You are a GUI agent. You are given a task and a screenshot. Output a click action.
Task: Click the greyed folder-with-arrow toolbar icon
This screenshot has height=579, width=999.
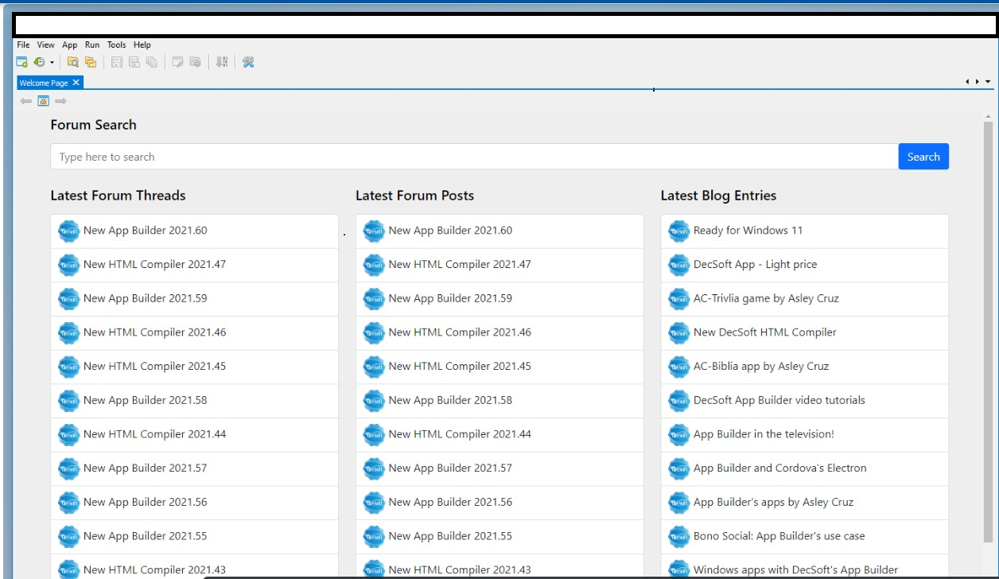pos(195,62)
